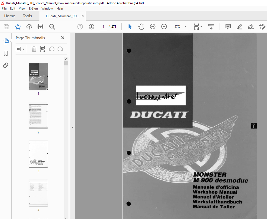Screen dimensions: 267x219
Task: Rotate page counterclockwise
Action: point(52,49)
